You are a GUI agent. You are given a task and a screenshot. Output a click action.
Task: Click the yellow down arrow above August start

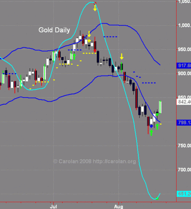point(121,57)
